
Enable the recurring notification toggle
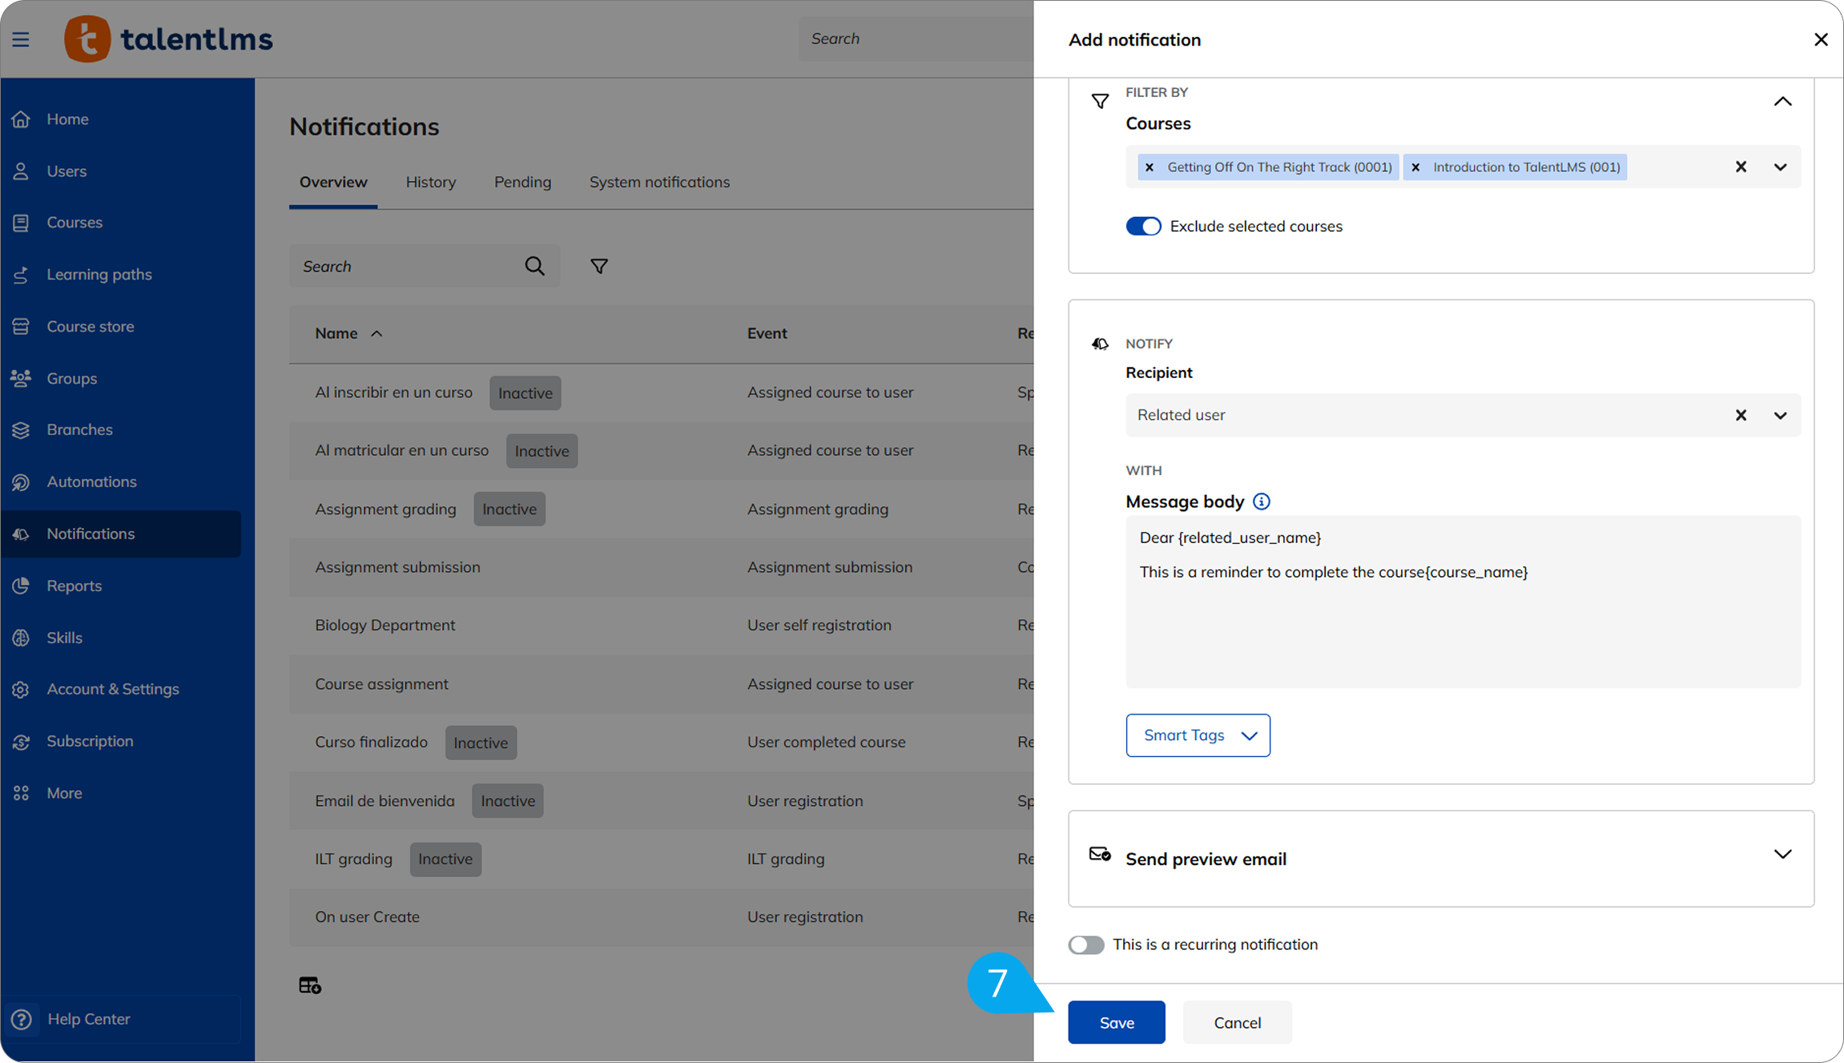click(1086, 944)
